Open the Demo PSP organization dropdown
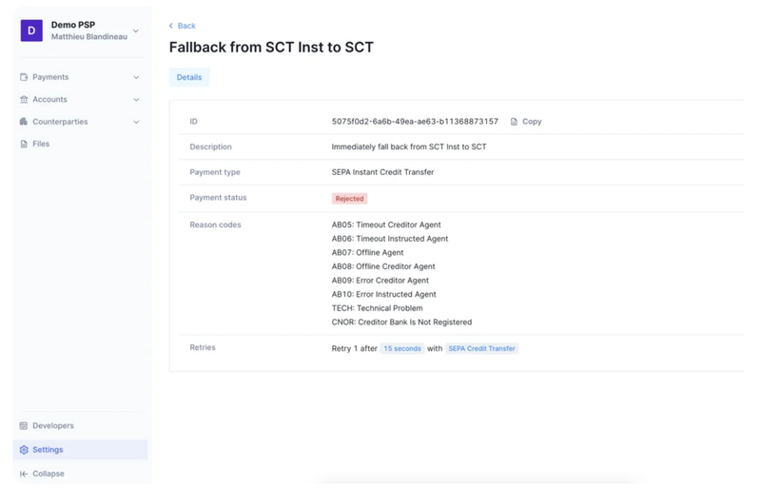This screenshot has height=488, width=761. [x=136, y=30]
